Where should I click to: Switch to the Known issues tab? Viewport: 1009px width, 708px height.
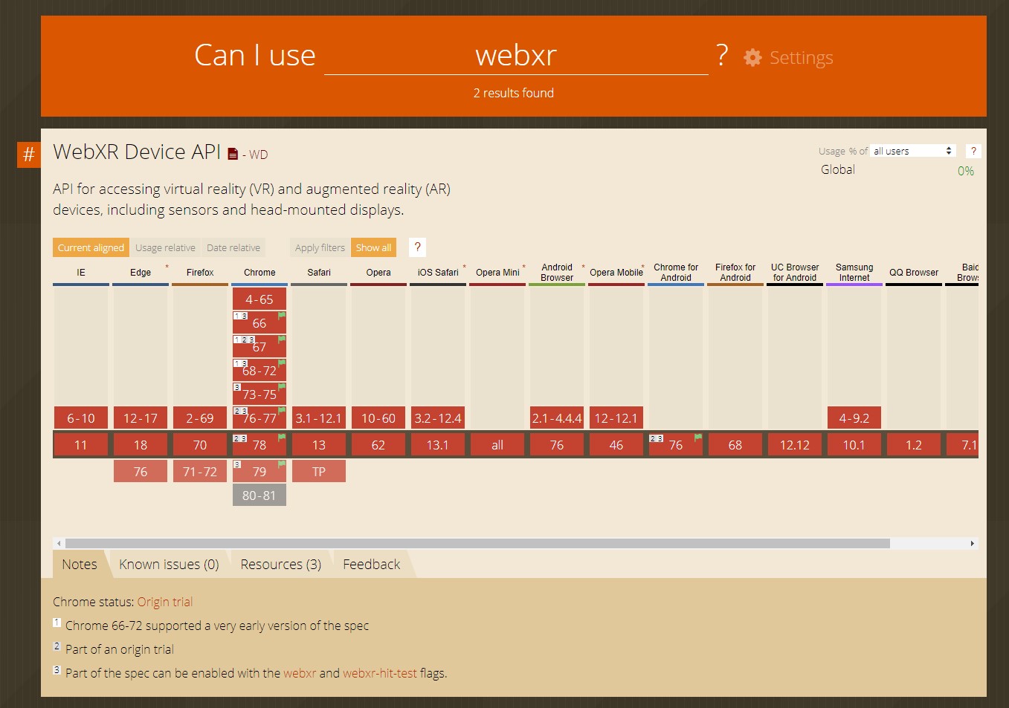tap(169, 564)
